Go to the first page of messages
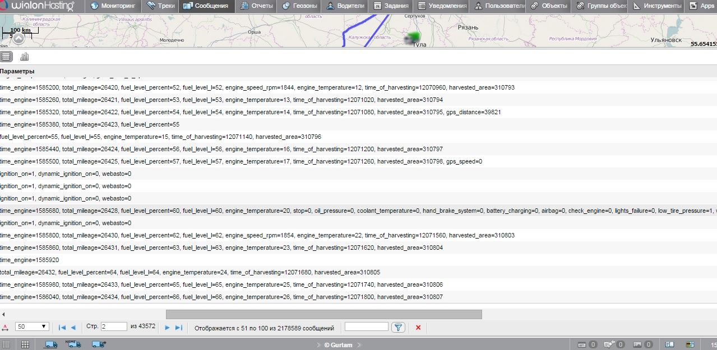 click(62, 328)
